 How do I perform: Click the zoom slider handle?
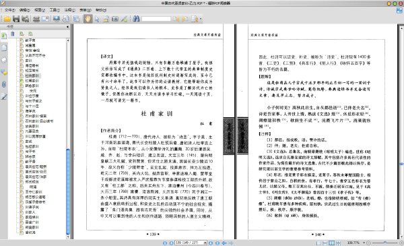[385, 243]
